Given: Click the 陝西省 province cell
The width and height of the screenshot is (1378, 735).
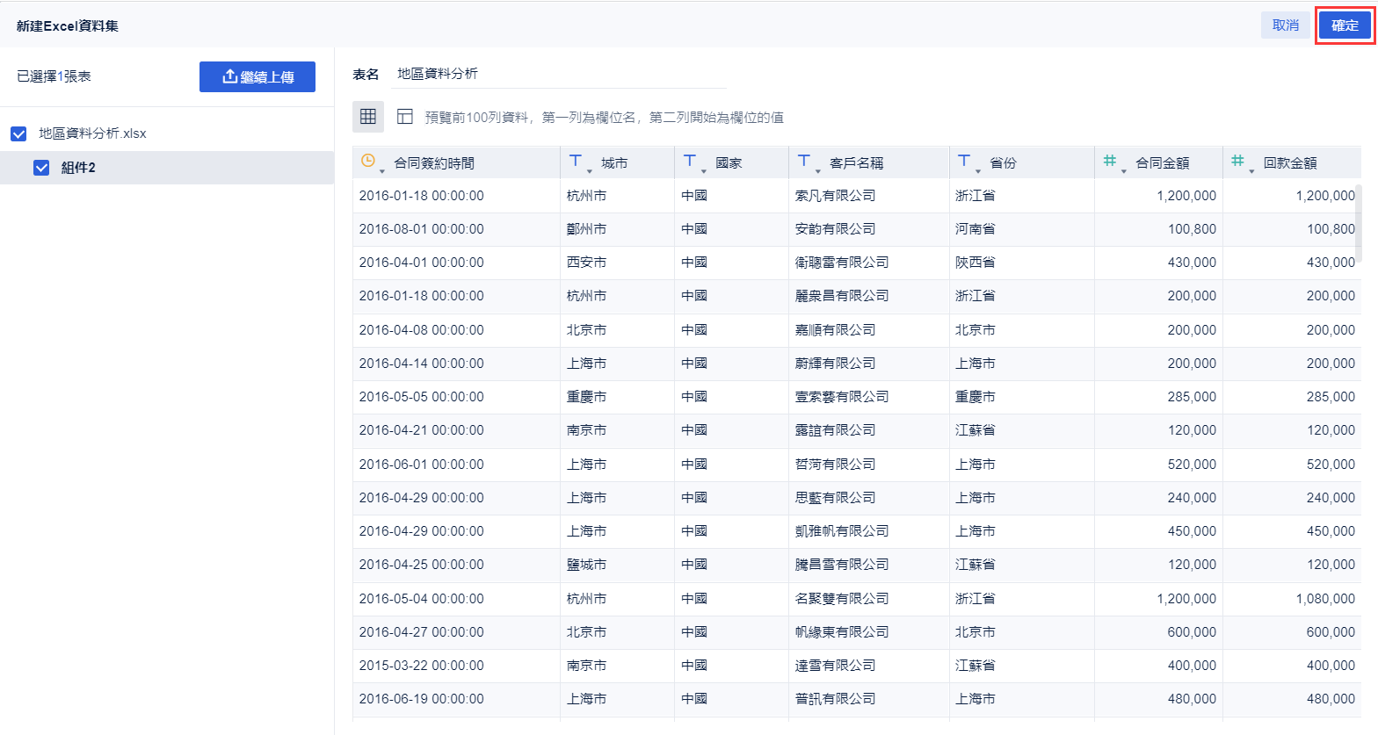Looking at the screenshot, I should click(x=1022, y=263).
